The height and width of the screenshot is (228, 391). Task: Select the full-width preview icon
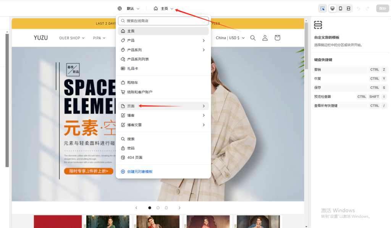(x=348, y=8)
